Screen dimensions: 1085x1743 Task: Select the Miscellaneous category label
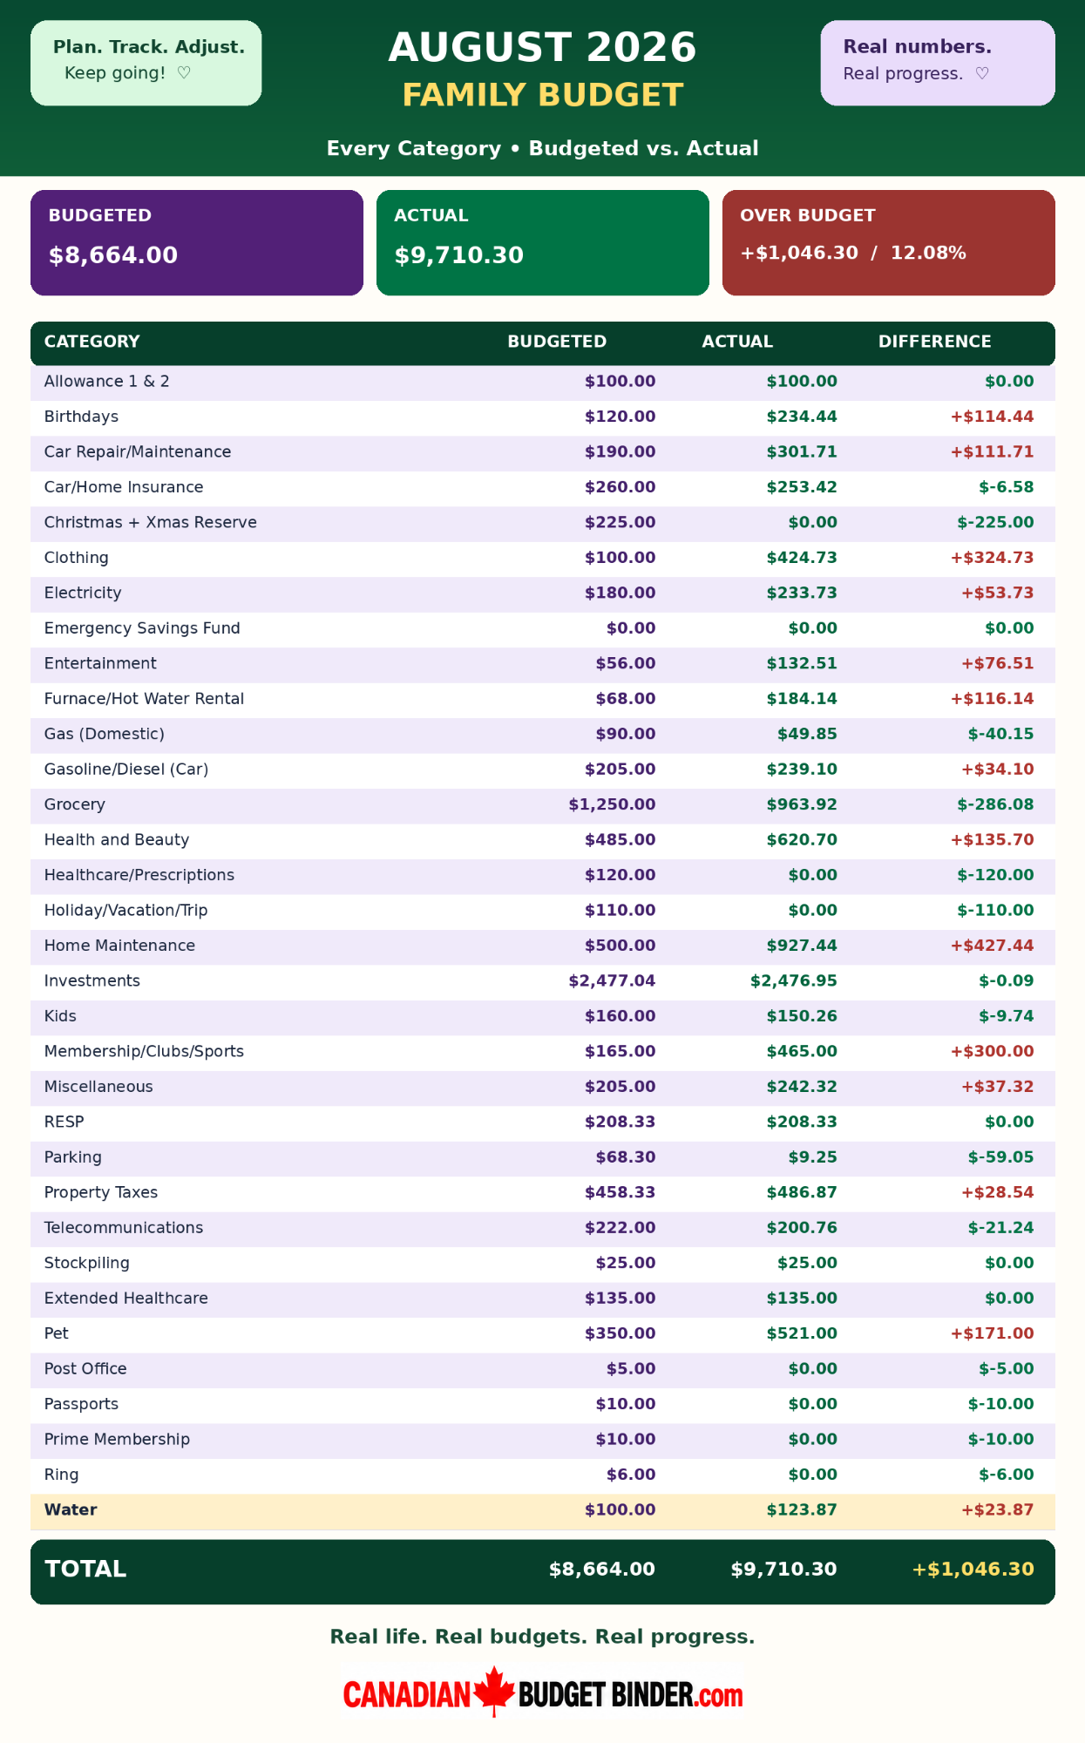tap(98, 1087)
